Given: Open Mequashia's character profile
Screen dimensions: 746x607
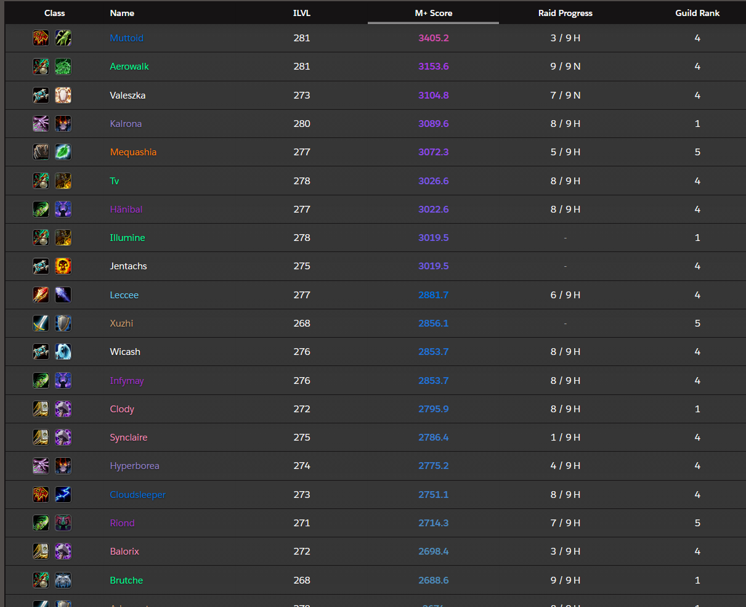Looking at the screenshot, I should [133, 152].
